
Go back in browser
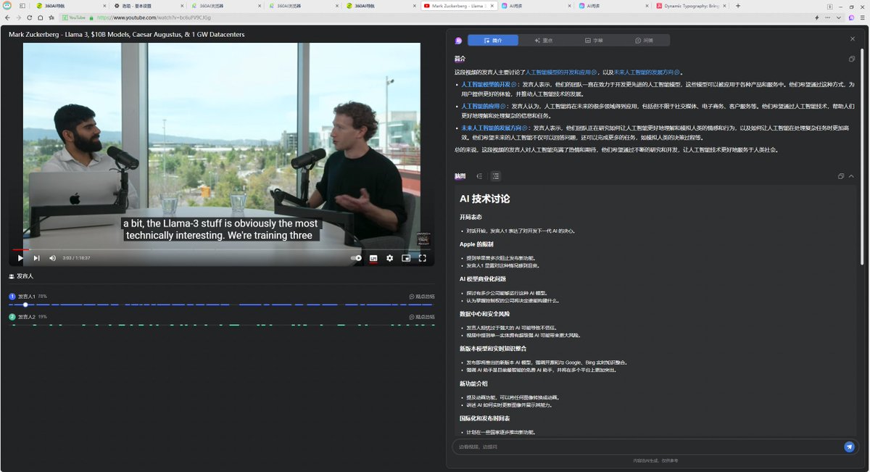tap(7, 17)
